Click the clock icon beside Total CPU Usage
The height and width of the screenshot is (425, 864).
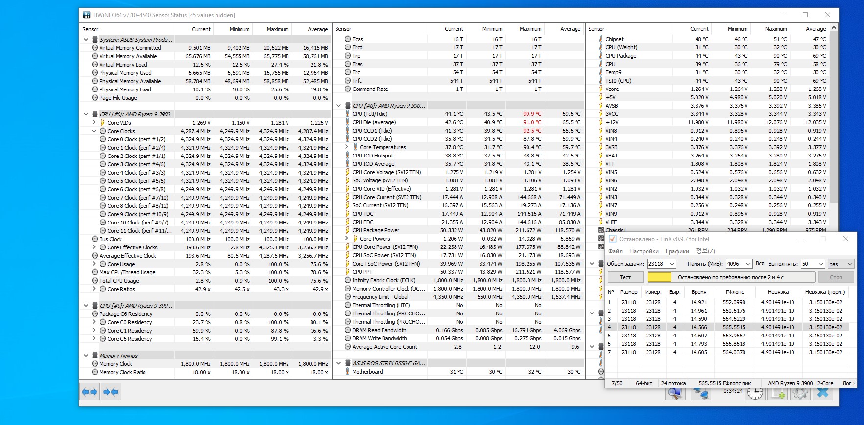[95, 281]
